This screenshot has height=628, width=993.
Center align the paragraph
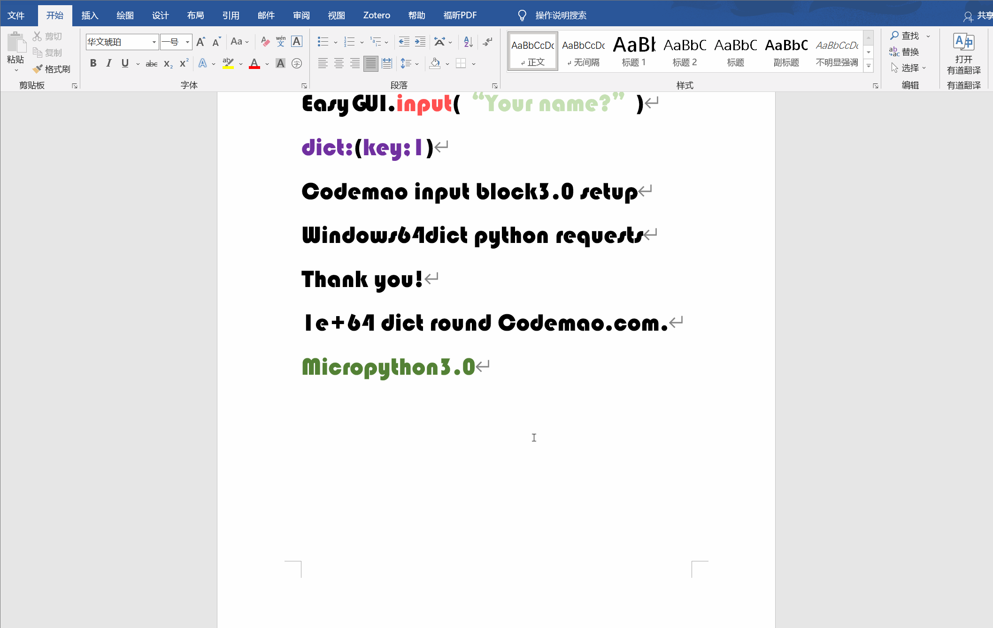tap(339, 63)
